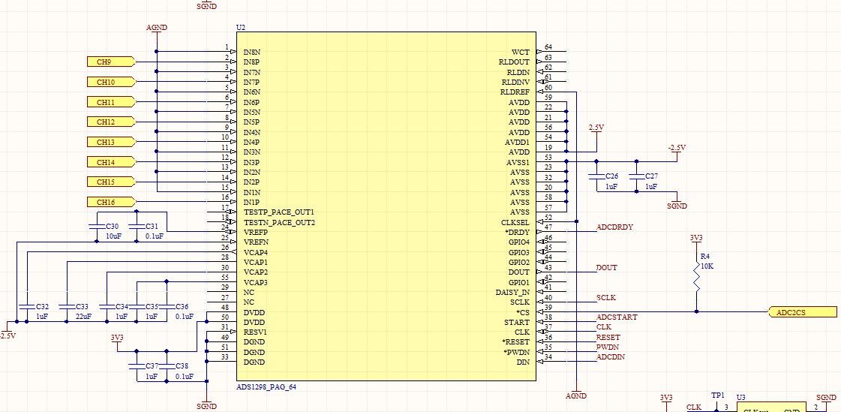Click the DOUT net label
Viewport: 841px width, 412px height.
pos(607,268)
